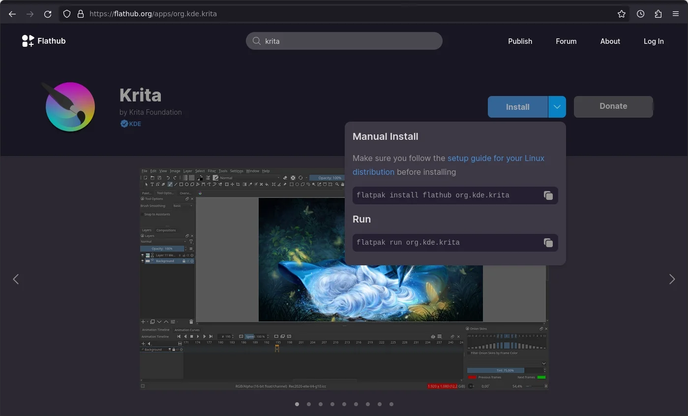Click the blue verified checkmark badge beside KDE
The width and height of the screenshot is (688, 416).
[124, 124]
